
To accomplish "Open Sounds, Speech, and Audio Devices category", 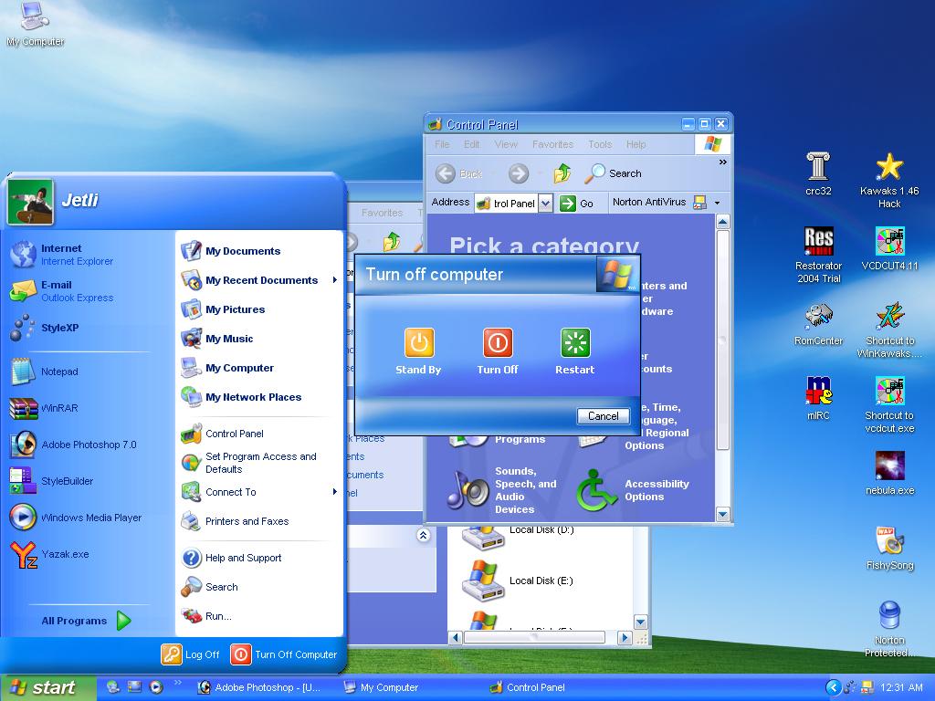I will (502, 490).
